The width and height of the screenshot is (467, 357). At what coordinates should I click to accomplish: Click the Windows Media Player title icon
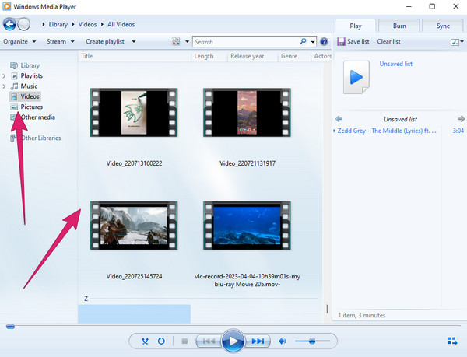pos(6,6)
